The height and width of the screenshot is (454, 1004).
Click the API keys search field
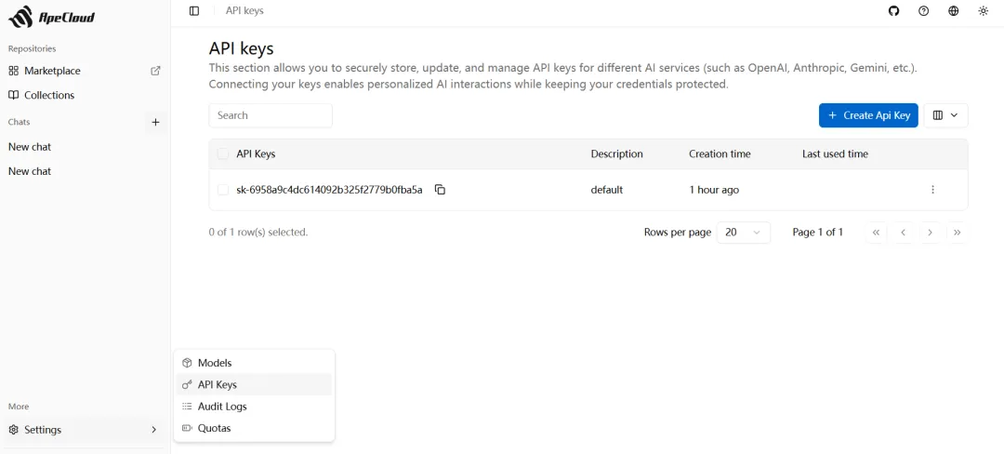coord(271,115)
